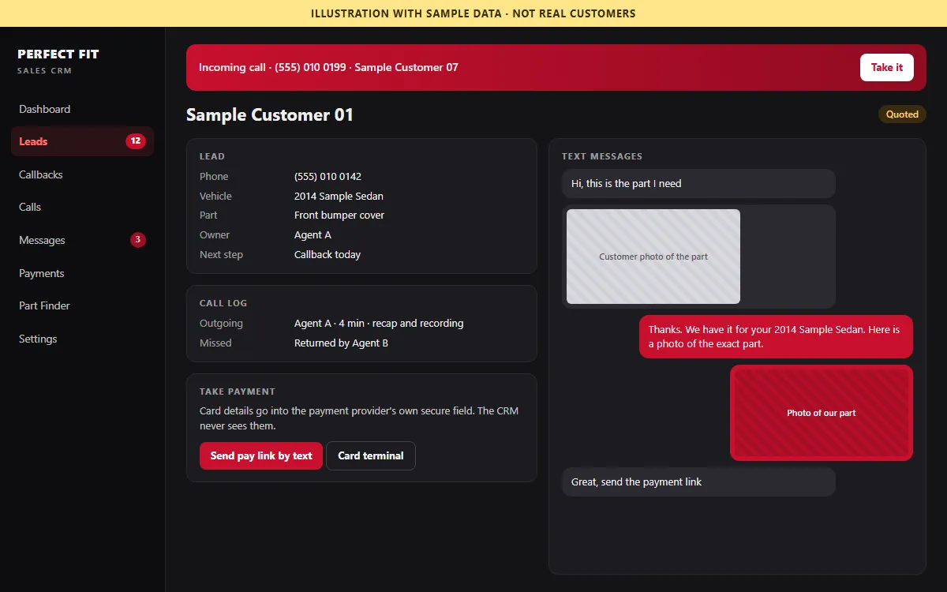Click message Hi, this is the part I need

coord(698,183)
